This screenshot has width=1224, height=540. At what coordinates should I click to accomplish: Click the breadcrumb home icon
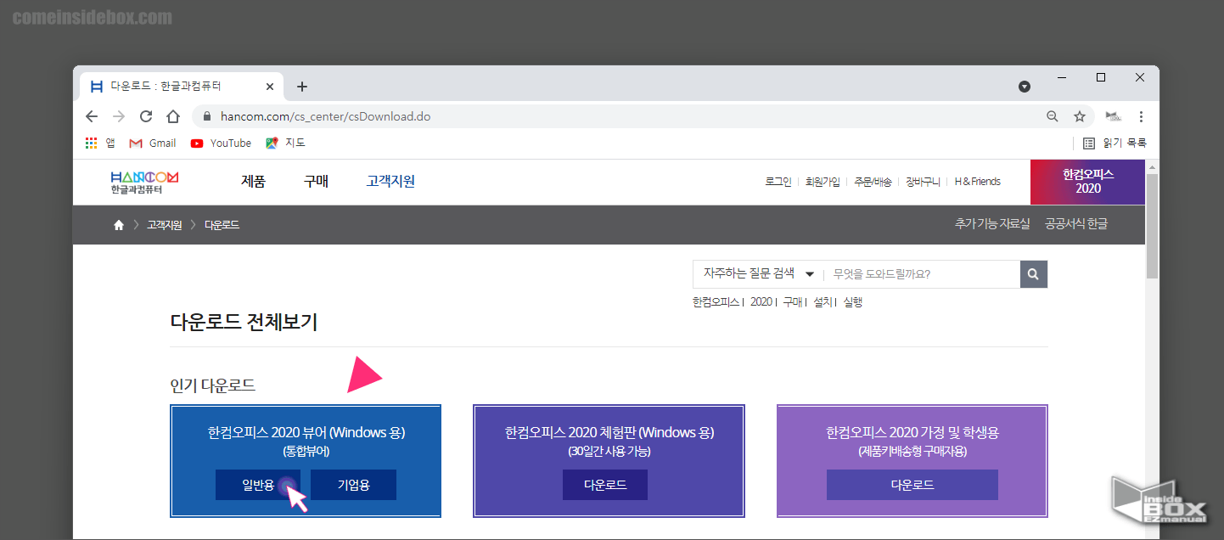click(x=119, y=225)
